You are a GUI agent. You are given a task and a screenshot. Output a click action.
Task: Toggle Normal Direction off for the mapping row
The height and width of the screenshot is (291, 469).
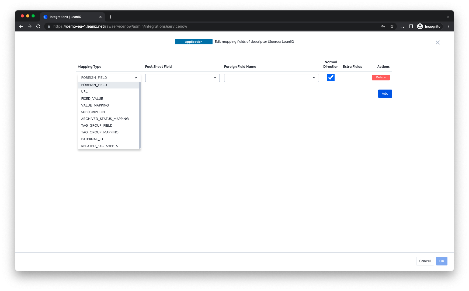point(331,77)
